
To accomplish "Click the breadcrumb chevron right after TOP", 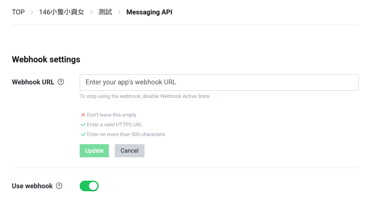I will [x=32, y=12].
